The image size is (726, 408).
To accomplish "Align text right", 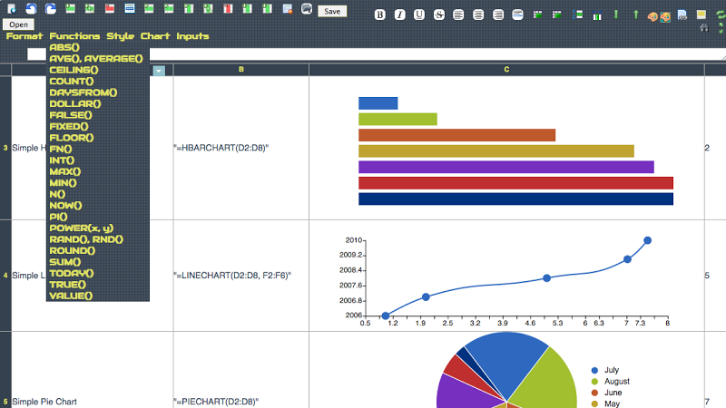I will click(x=498, y=15).
